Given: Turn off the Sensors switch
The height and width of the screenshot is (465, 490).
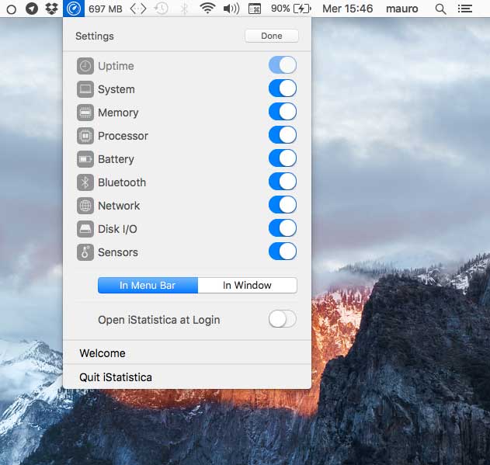Looking at the screenshot, I should pos(283,252).
